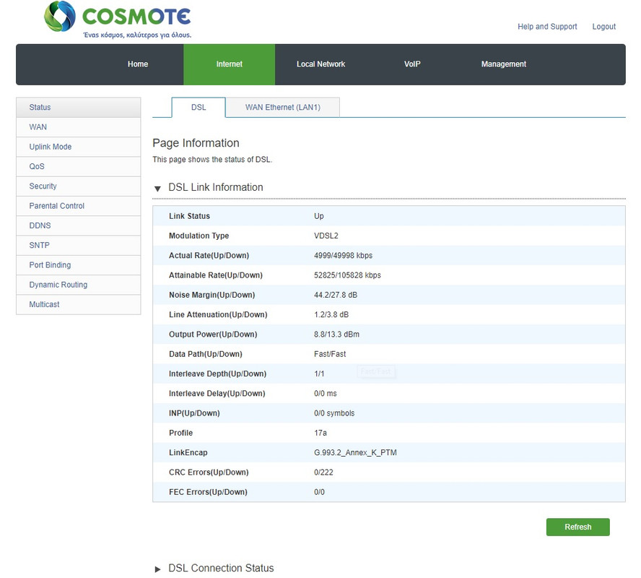Click the 'Actual Rate(Up/Down)' label
Image resolution: width=641 pixels, height=578 pixels.
click(x=209, y=255)
